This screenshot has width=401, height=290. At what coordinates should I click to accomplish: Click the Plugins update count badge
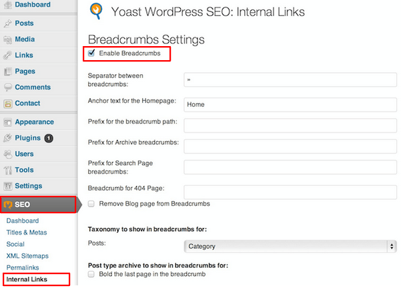click(x=49, y=138)
